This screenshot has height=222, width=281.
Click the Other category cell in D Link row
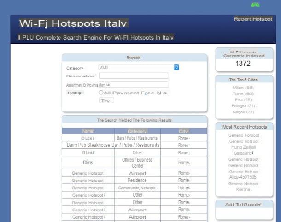point(137,152)
